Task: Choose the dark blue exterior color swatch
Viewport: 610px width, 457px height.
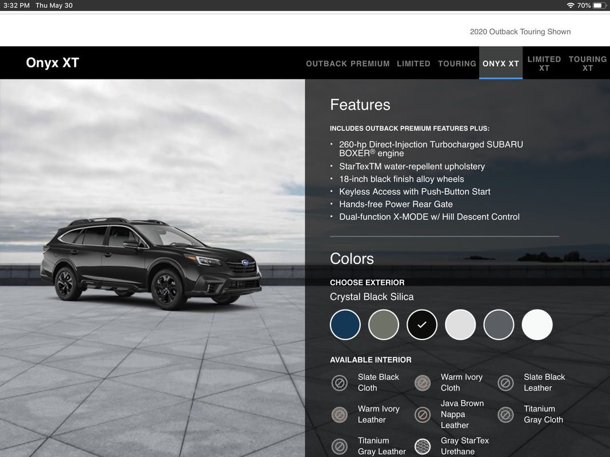Action: tap(345, 324)
